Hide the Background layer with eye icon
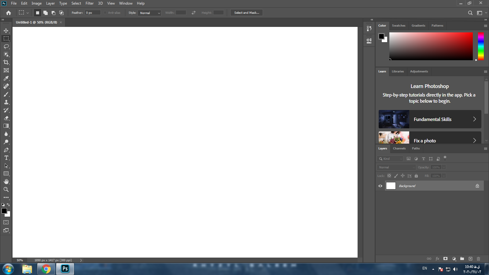Viewport: 489px width, 275px height. [380, 186]
